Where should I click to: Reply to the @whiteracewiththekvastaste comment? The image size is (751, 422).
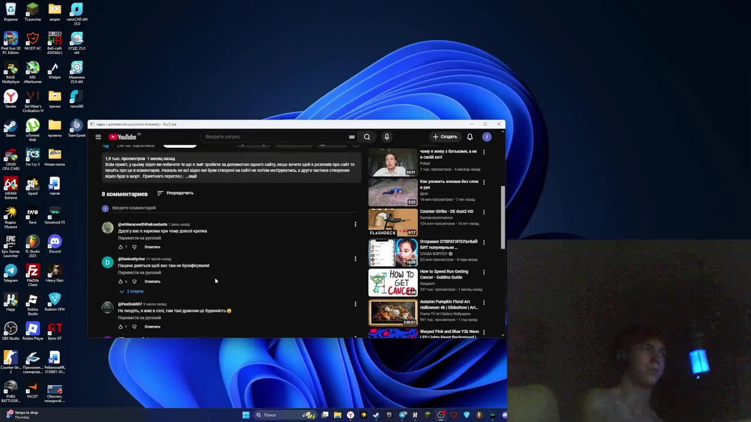pos(153,247)
